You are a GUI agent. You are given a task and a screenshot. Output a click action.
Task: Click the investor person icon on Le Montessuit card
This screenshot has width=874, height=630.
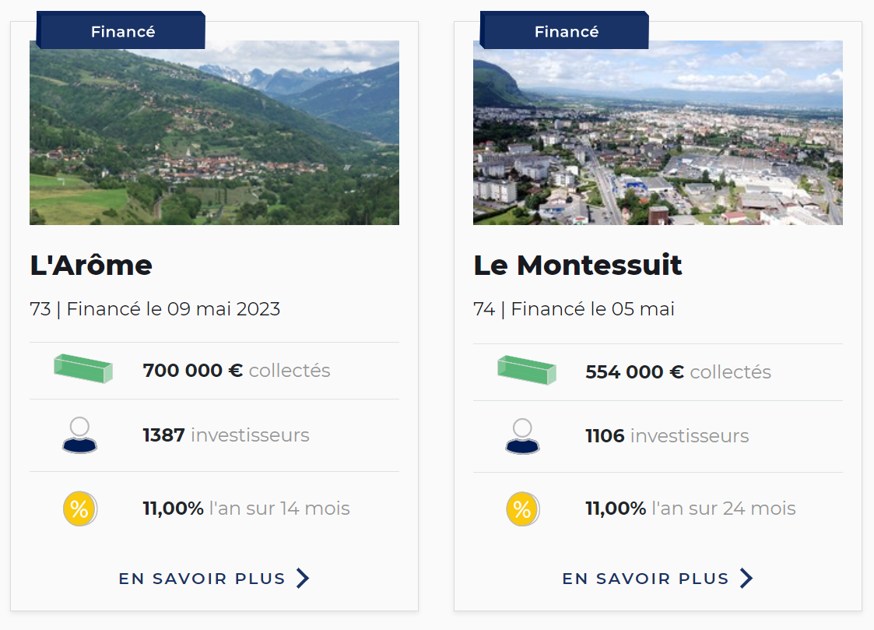[522, 436]
